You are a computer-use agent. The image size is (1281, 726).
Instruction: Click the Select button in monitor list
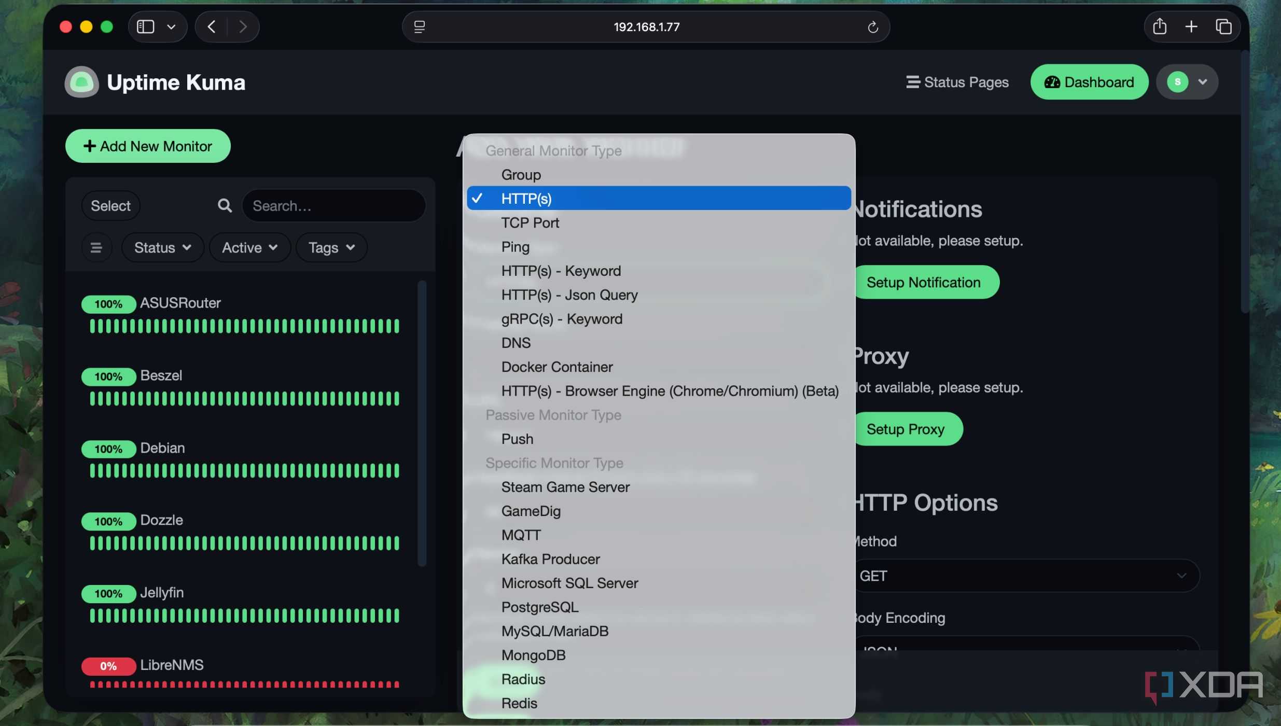click(x=110, y=205)
